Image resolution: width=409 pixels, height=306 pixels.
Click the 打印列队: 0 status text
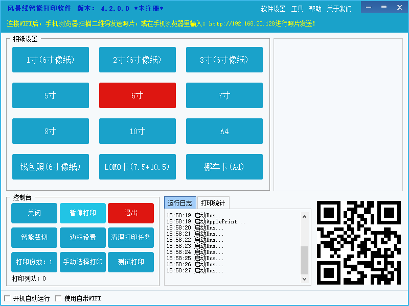(29, 278)
